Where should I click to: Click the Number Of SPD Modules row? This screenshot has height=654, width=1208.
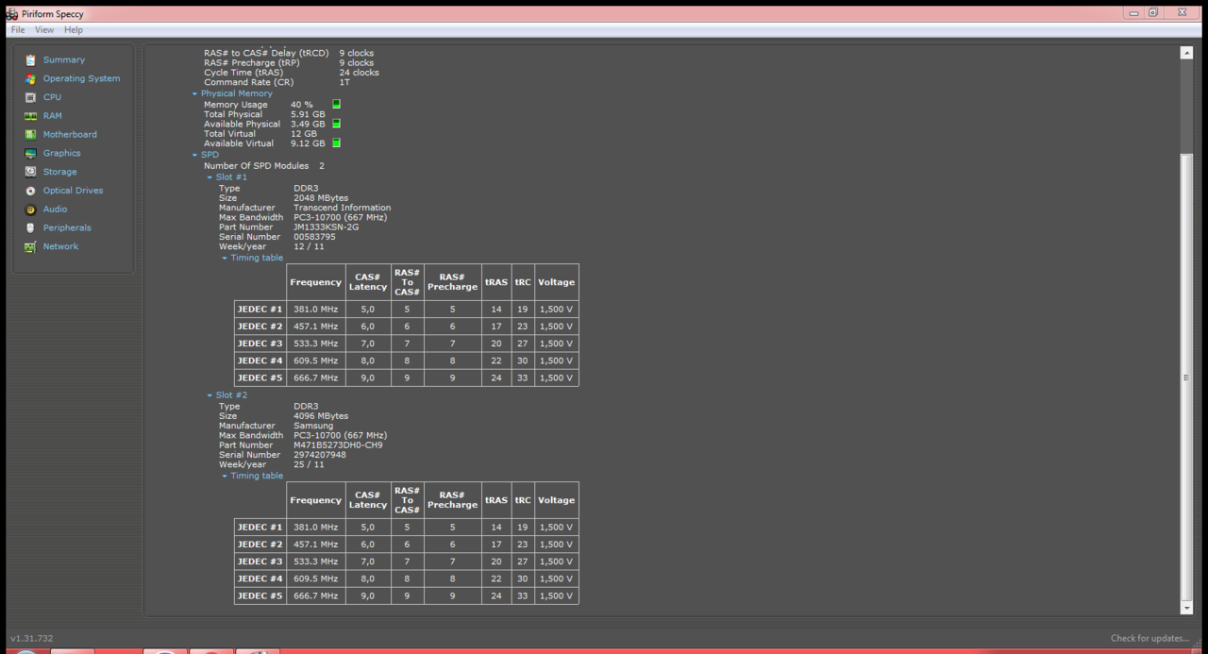[264, 166]
